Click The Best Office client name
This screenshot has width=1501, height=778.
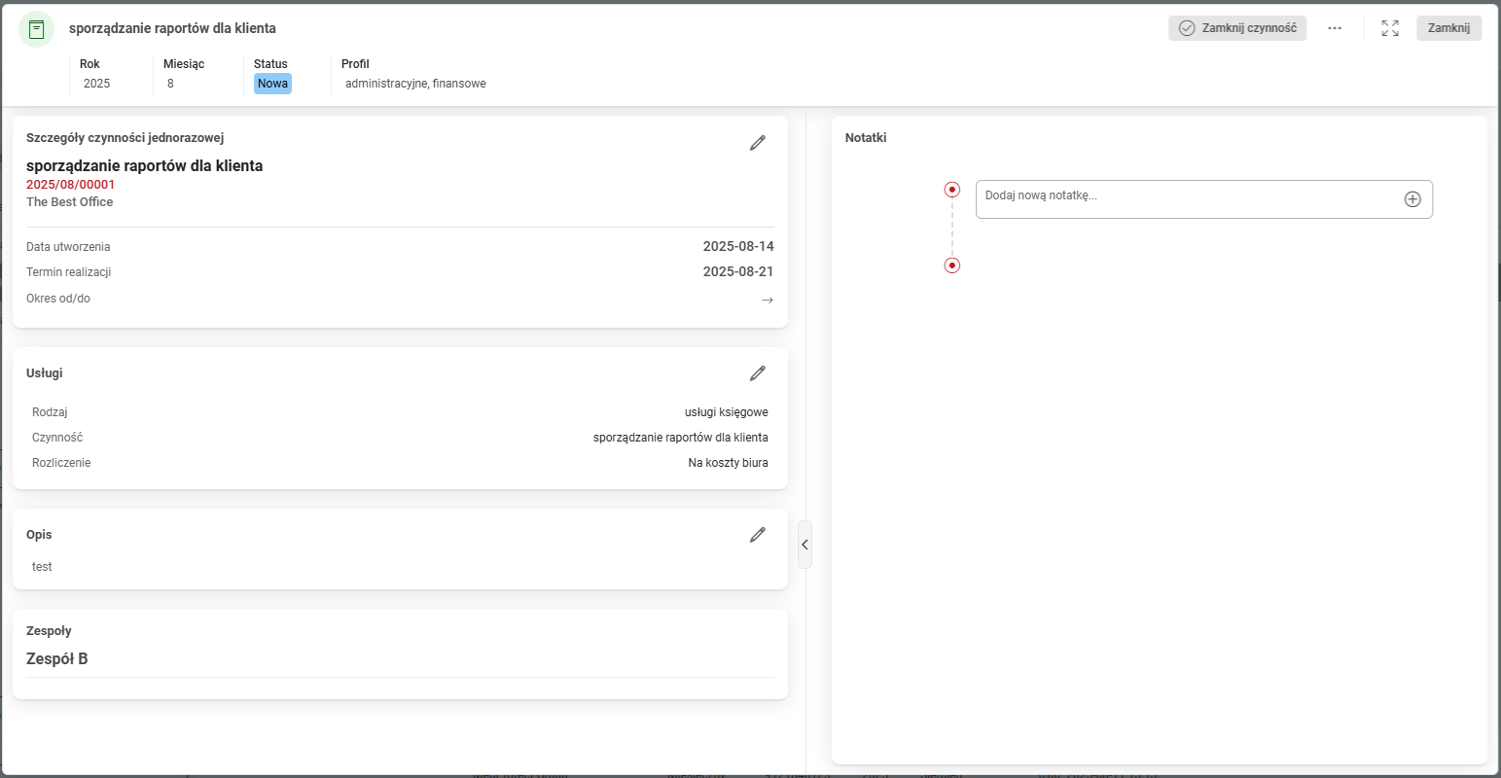pos(69,202)
